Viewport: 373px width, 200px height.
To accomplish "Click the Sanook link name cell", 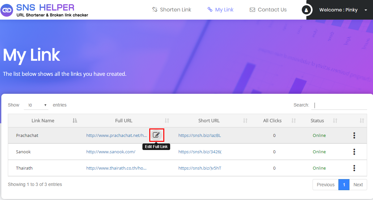I will click(23, 152).
